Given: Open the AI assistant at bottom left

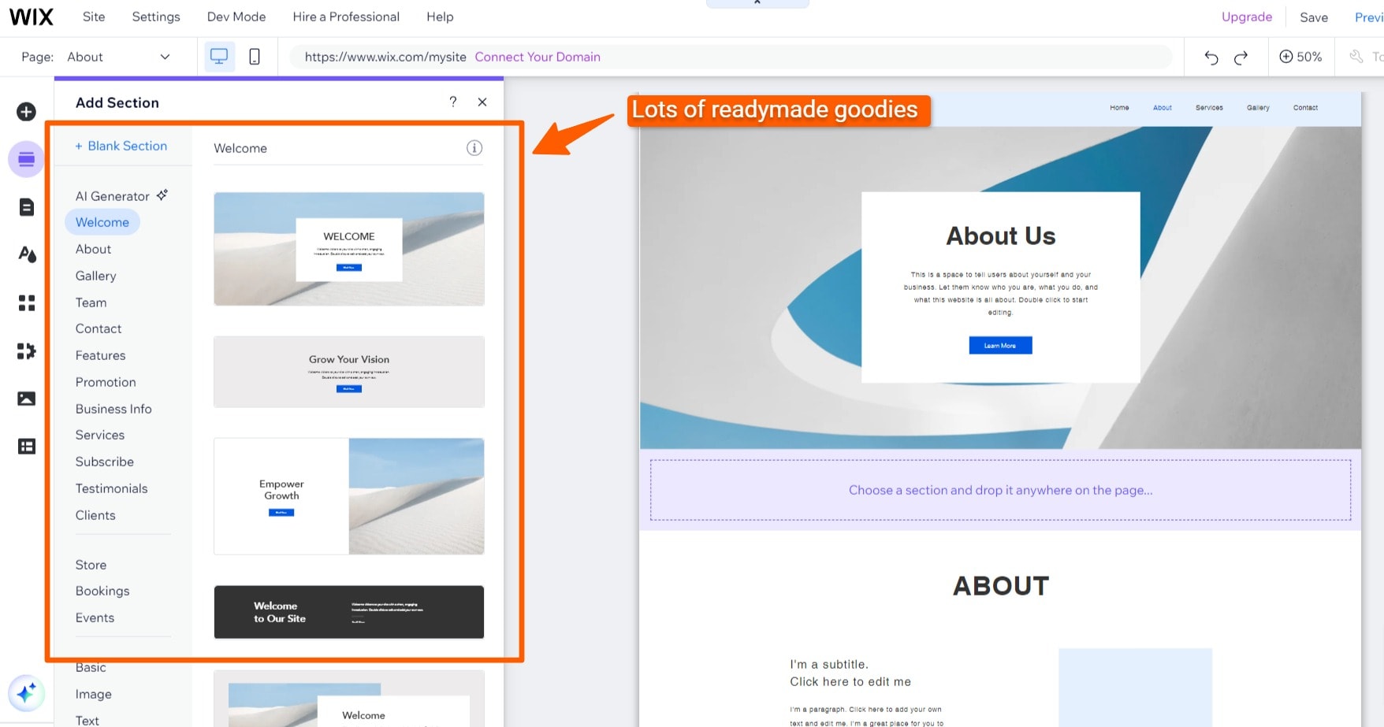Looking at the screenshot, I should pyautogui.click(x=26, y=693).
